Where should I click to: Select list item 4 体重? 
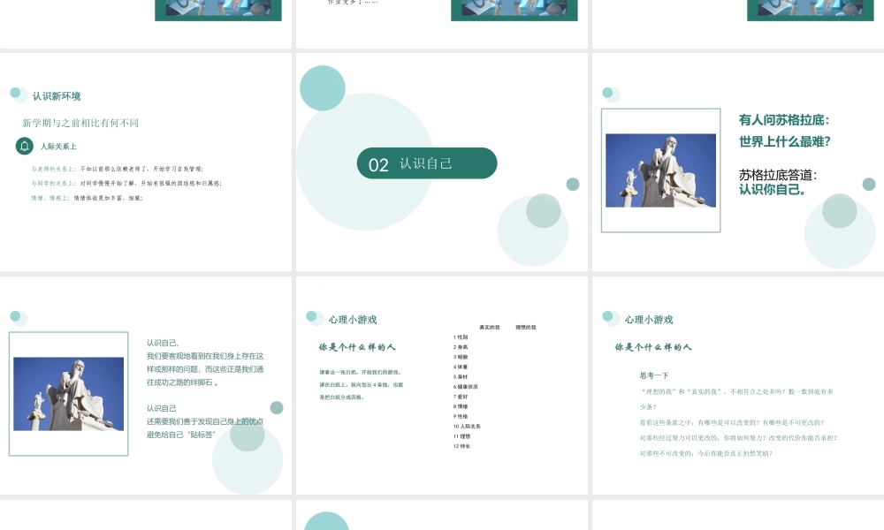461,367
